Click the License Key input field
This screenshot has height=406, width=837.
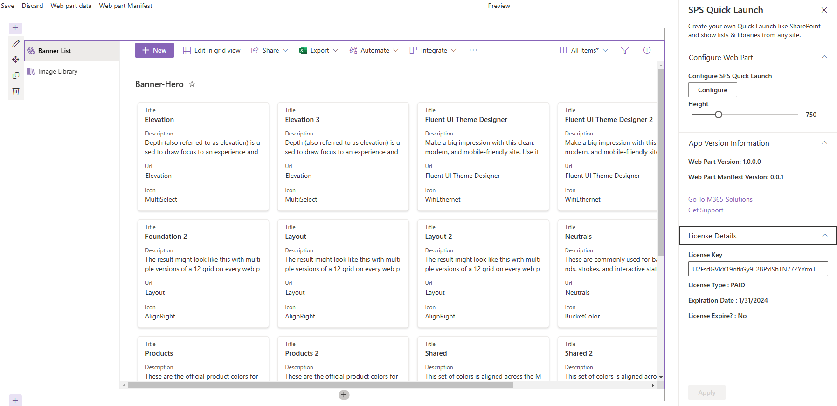758,269
